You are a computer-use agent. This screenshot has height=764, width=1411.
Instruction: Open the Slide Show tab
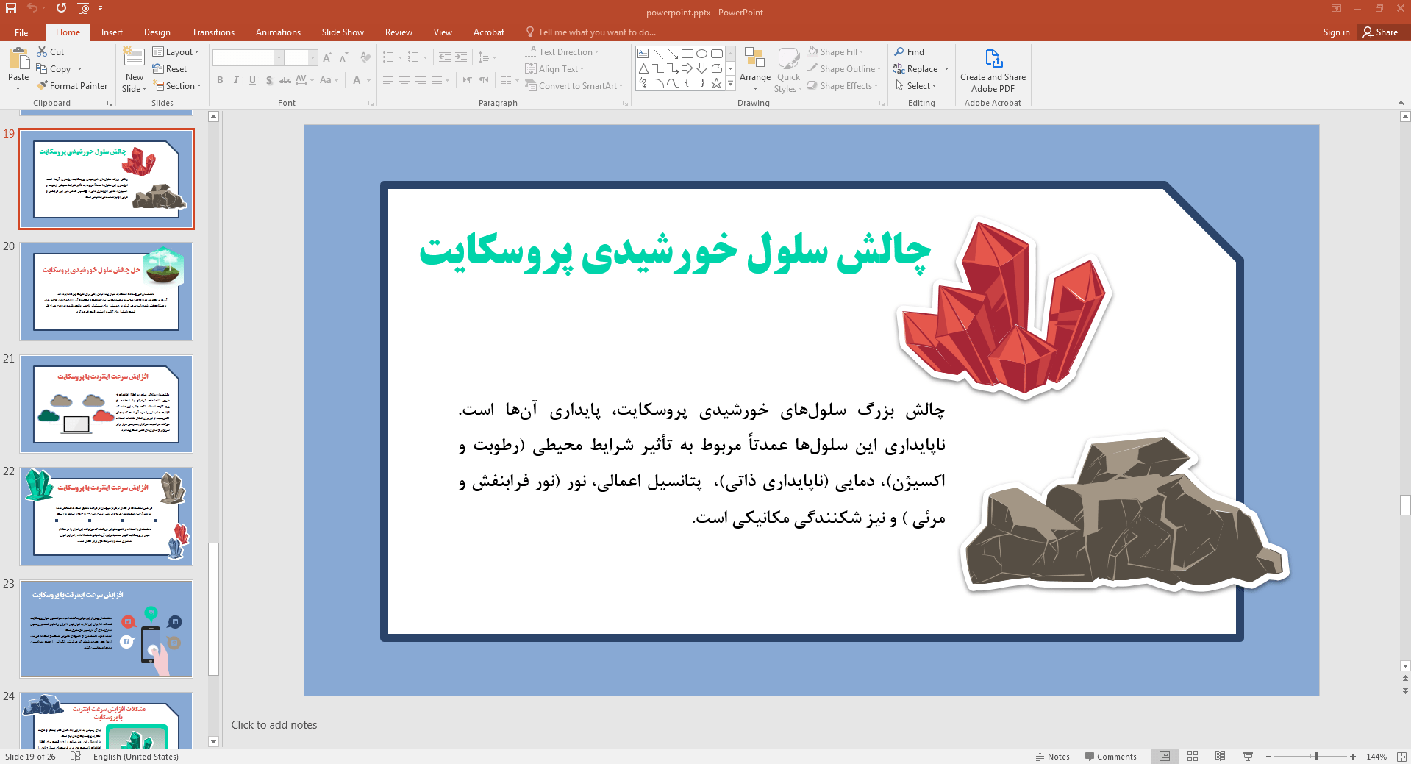(343, 32)
